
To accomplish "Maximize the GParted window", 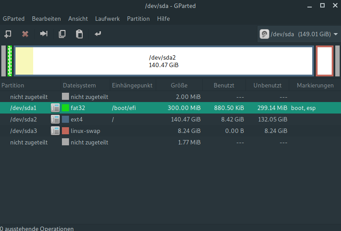I will pyautogui.click(x=322, y=5).
